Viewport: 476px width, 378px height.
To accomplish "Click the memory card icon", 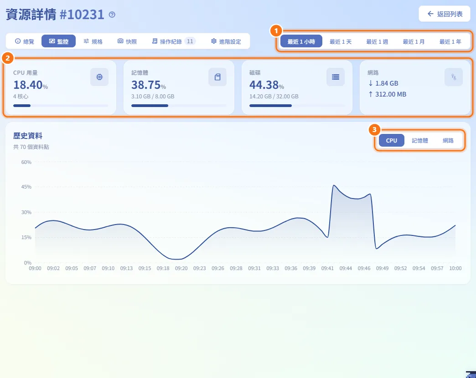I will point(217,77).
